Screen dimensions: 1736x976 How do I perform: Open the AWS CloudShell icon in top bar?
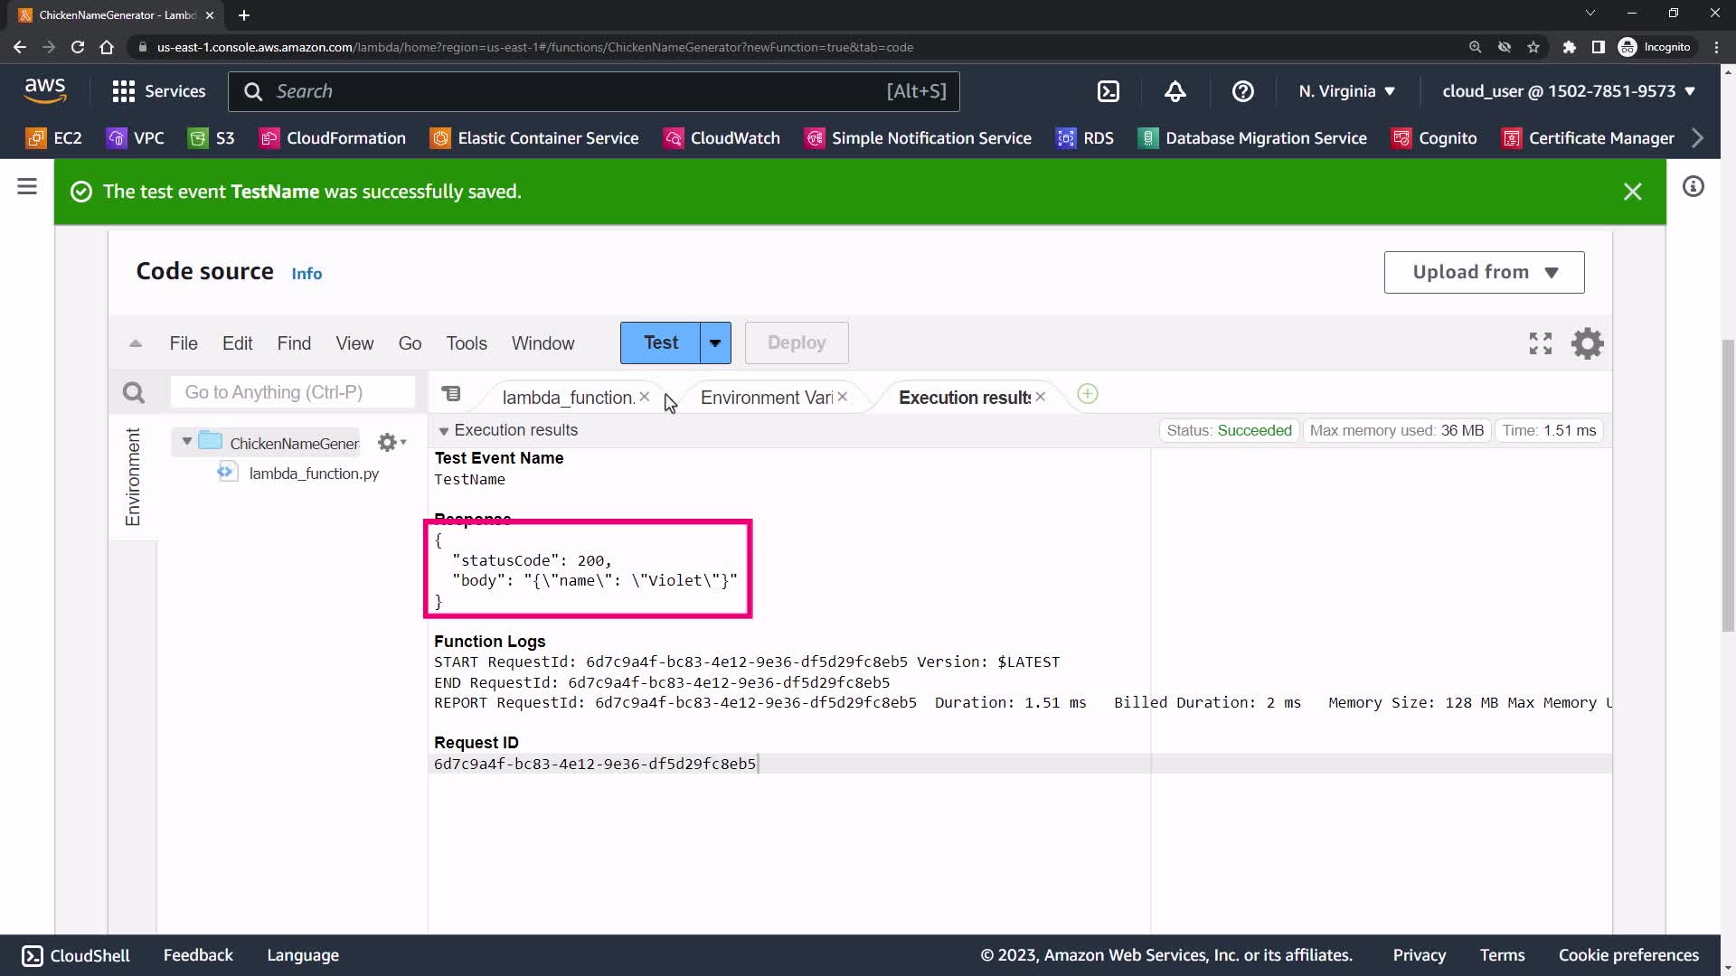(x=1108, y=91)
